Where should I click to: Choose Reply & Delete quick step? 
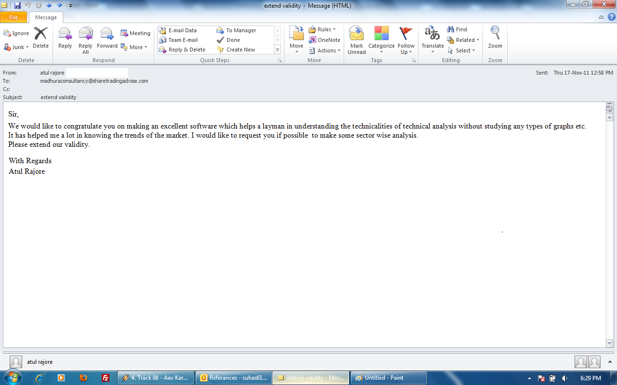(182, 50)
